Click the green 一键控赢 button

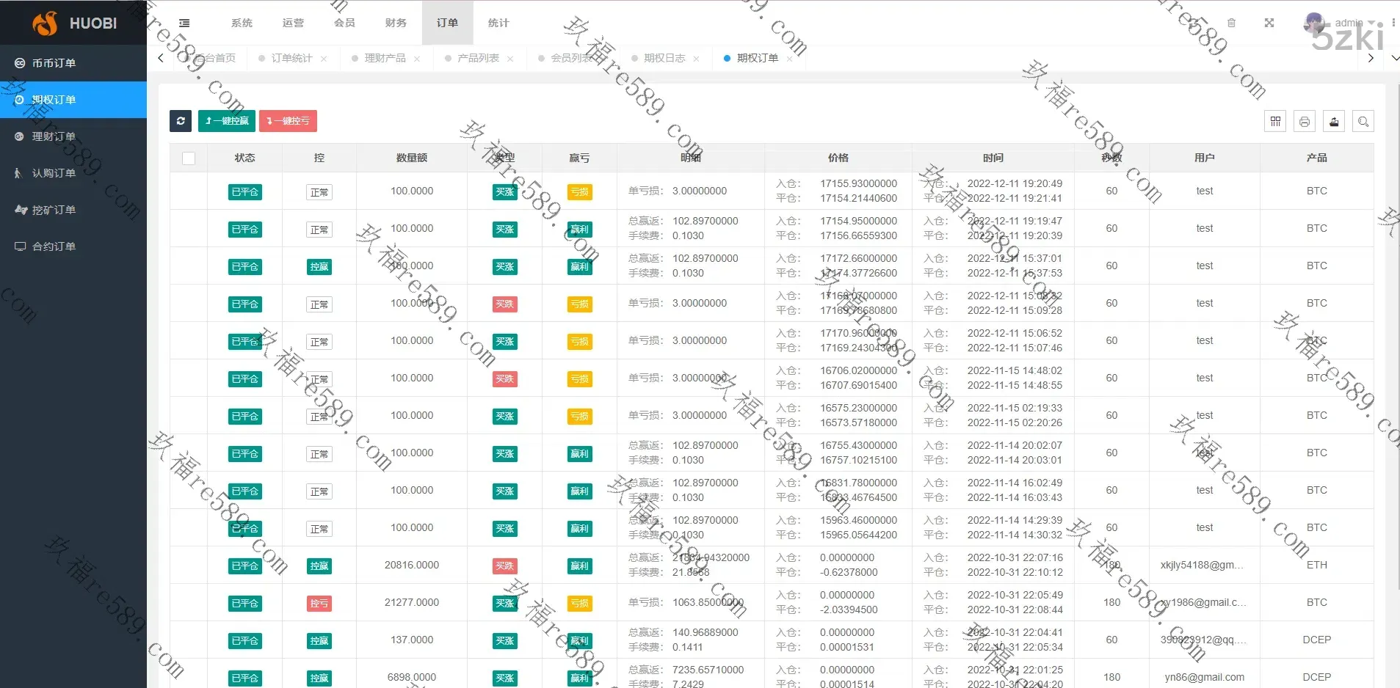point(227,121)
